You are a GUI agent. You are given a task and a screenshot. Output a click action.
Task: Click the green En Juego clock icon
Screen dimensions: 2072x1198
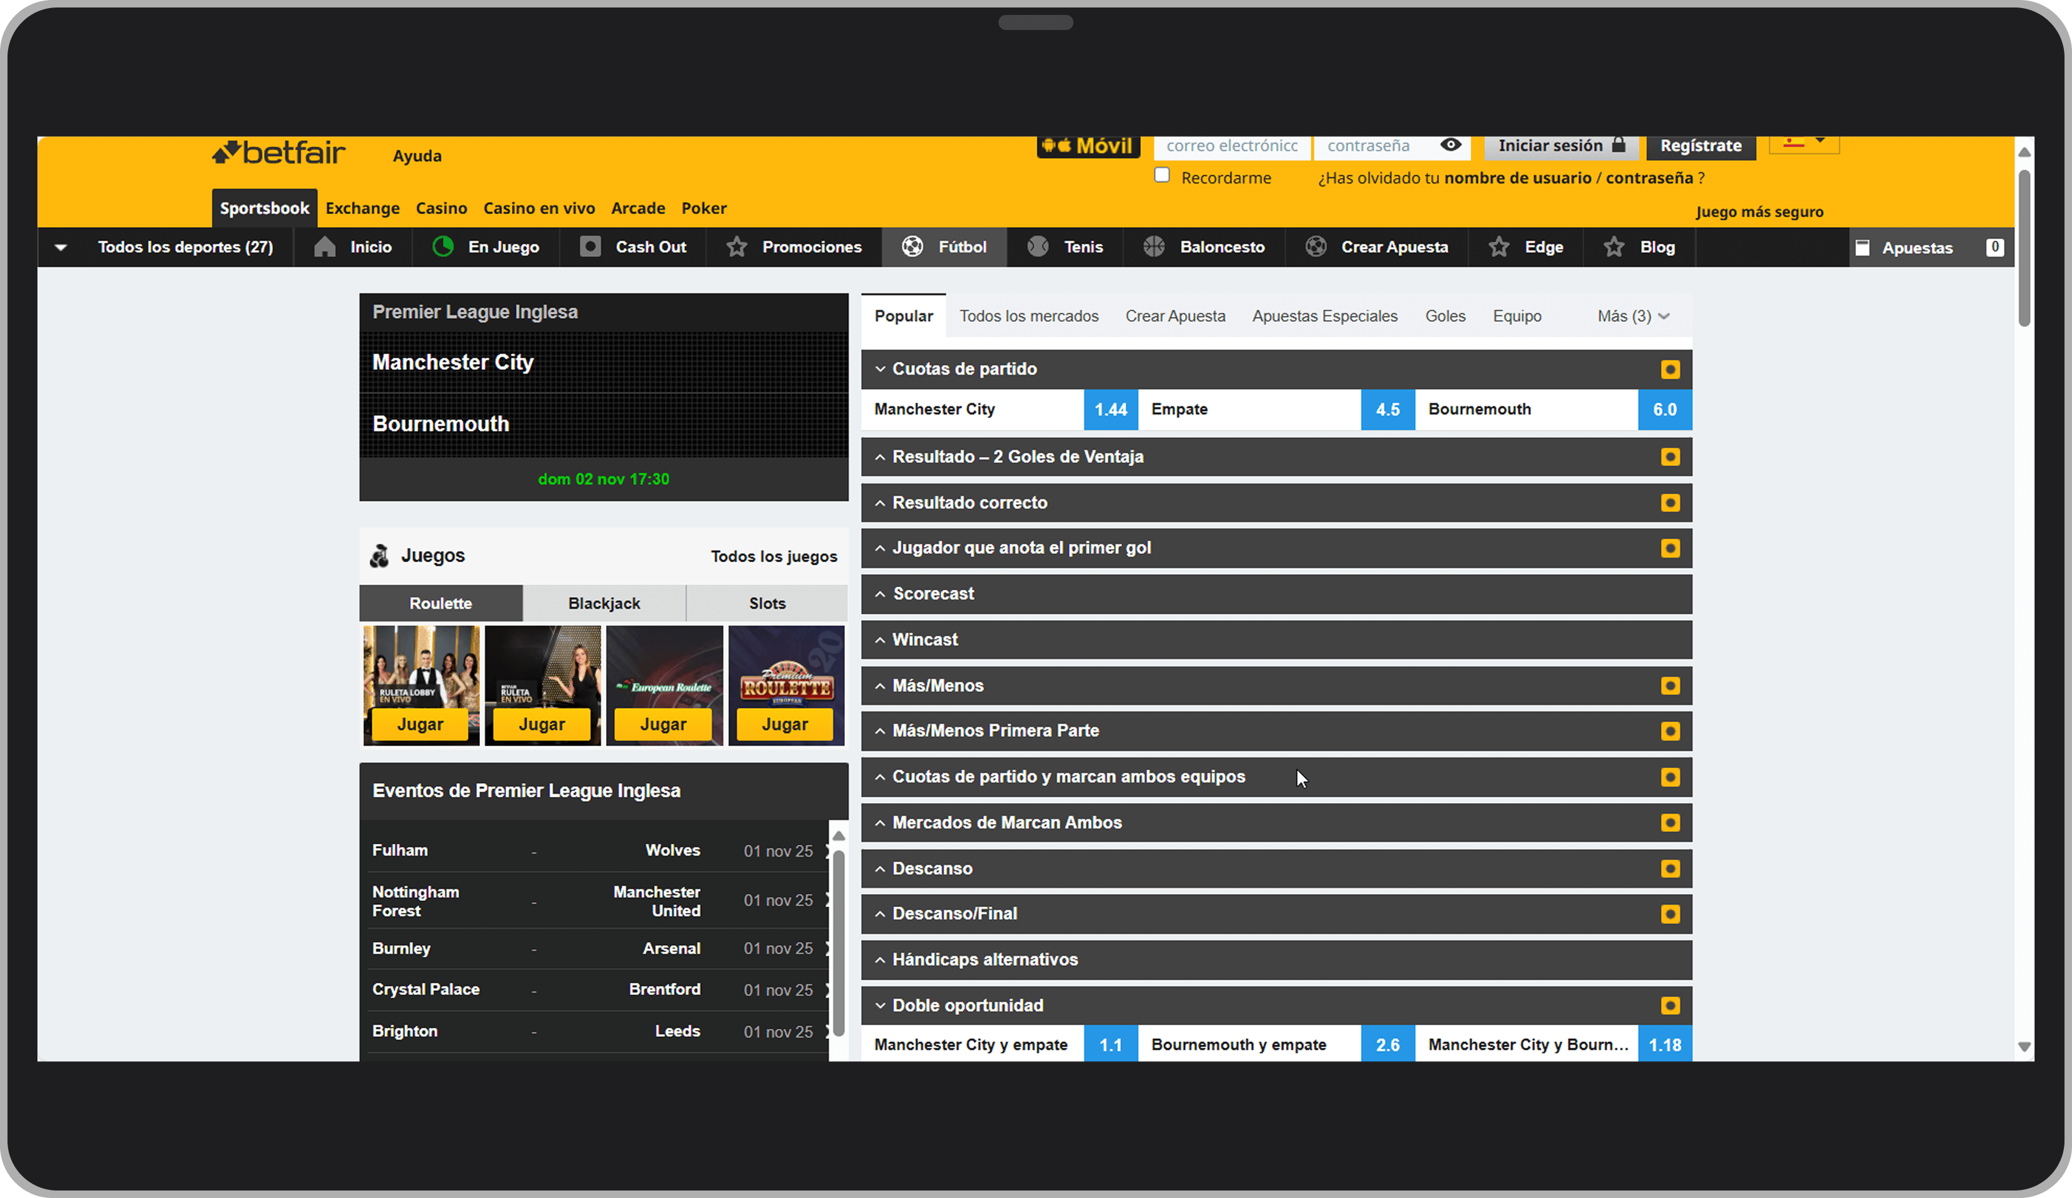pyautogui.click(x=443, y=246)
